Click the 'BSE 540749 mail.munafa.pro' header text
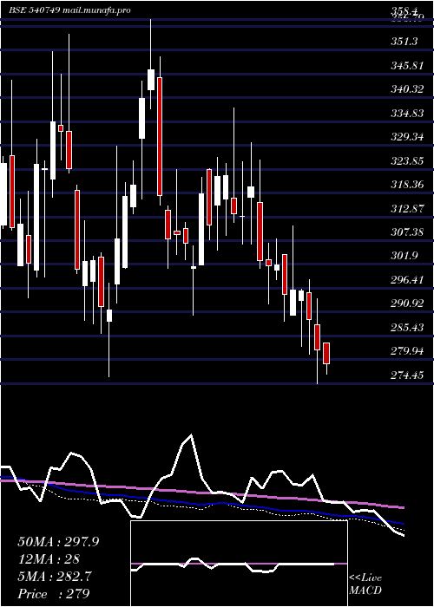This screenshot has height=607, width=434. tap(69, 10)
